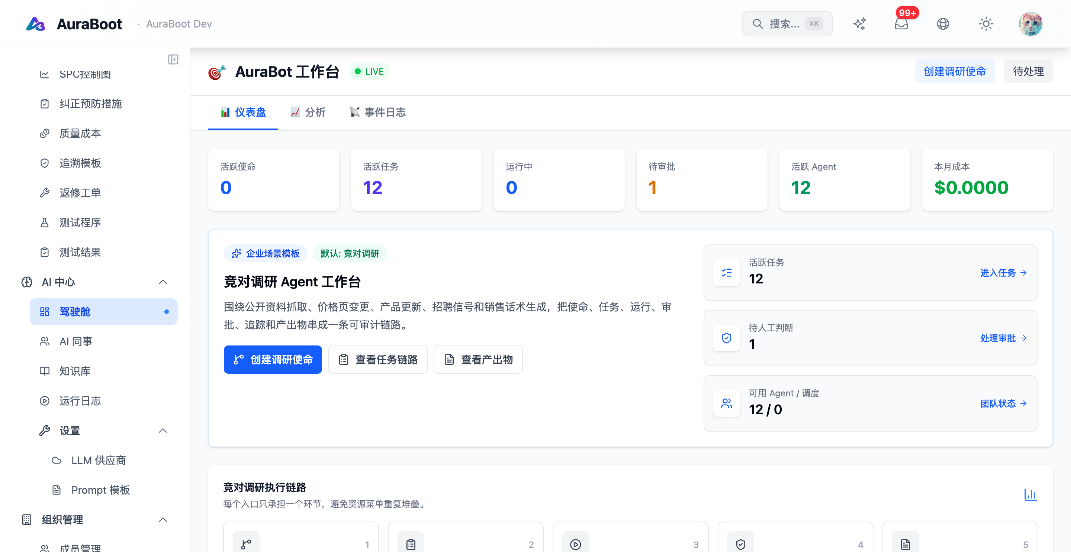Image resolution: width=1071 pixels, height=552 pixels.
Task: Click the 查看产出物 button
Action: pyautogui.click(x=478, y=360)
